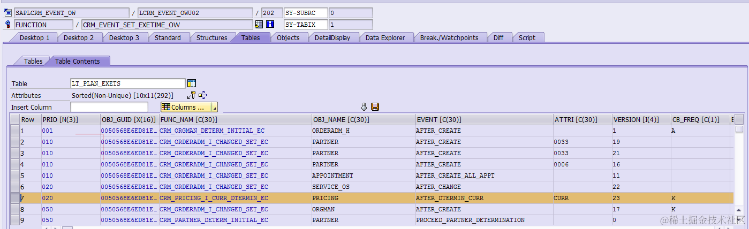Click the SY-TABIX variable field
Image resolution: width=749 pixels, height=229 pixels.
point(305,25)
